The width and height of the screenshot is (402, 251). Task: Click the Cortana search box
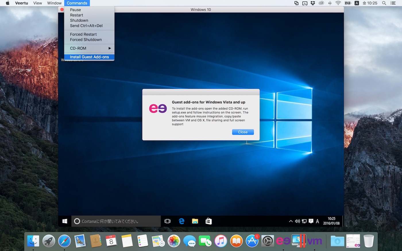pyautogui.click(x=116, y=221)
